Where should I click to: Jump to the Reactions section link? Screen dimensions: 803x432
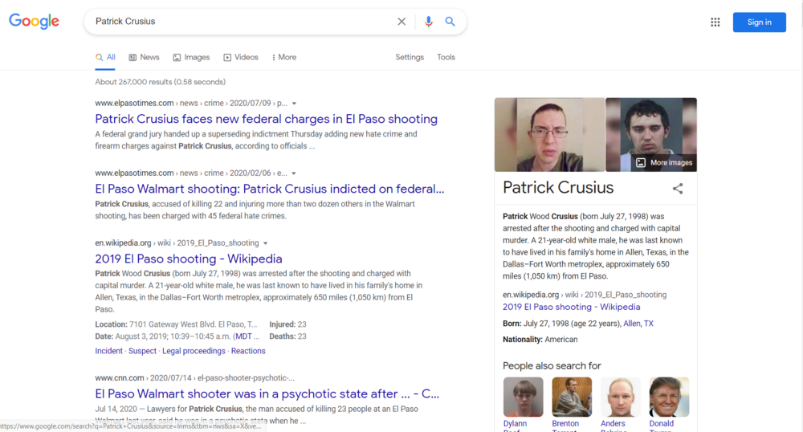248,351
